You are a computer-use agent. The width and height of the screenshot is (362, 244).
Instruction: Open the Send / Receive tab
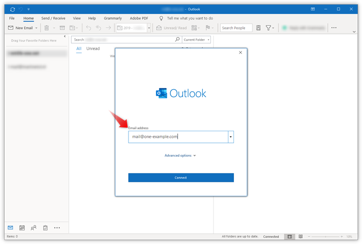coord(53,18)
